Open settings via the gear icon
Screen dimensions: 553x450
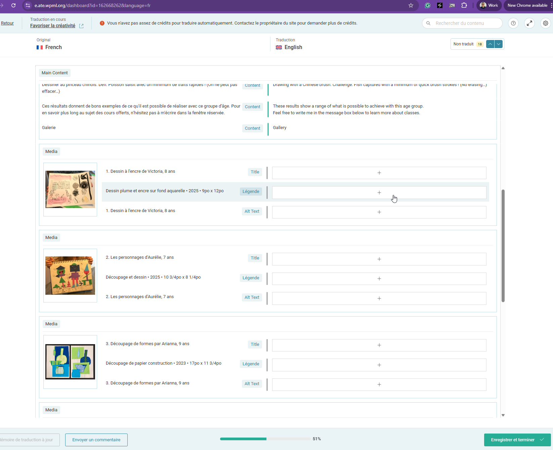click(545, 23)
